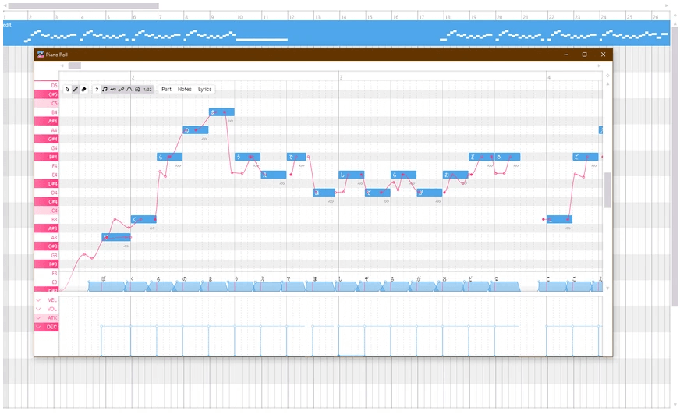This screenshot has width=680, height=418.
Task: Select the cursor selection tool
Action: coord(67,90)
